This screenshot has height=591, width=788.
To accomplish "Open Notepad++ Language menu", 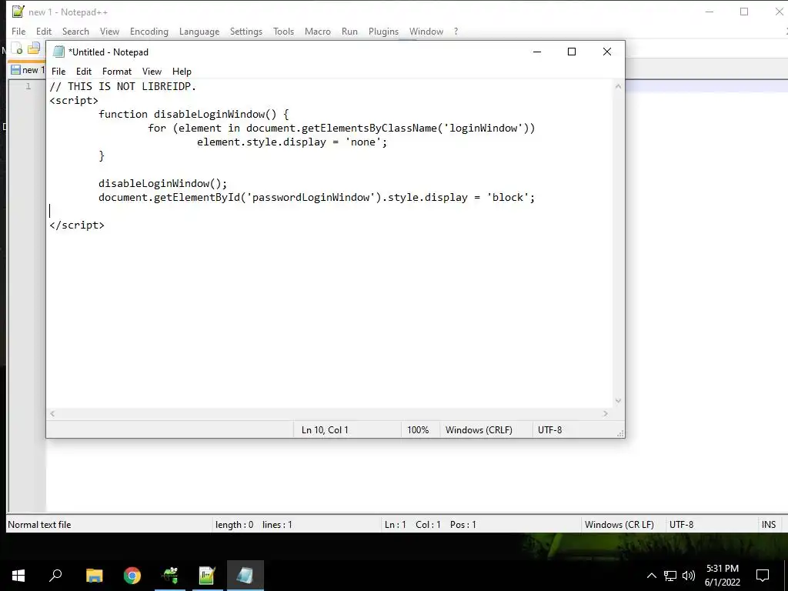I will pyautogui.click(x=199, y=31).
